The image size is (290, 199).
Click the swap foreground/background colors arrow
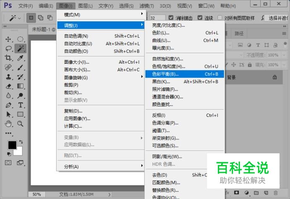[21, 142]
